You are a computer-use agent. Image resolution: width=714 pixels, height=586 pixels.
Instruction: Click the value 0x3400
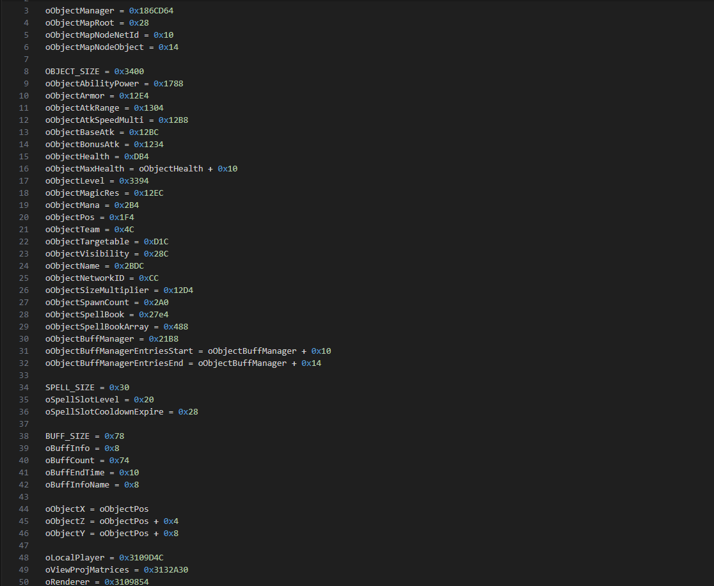click(x=129, y=72)
